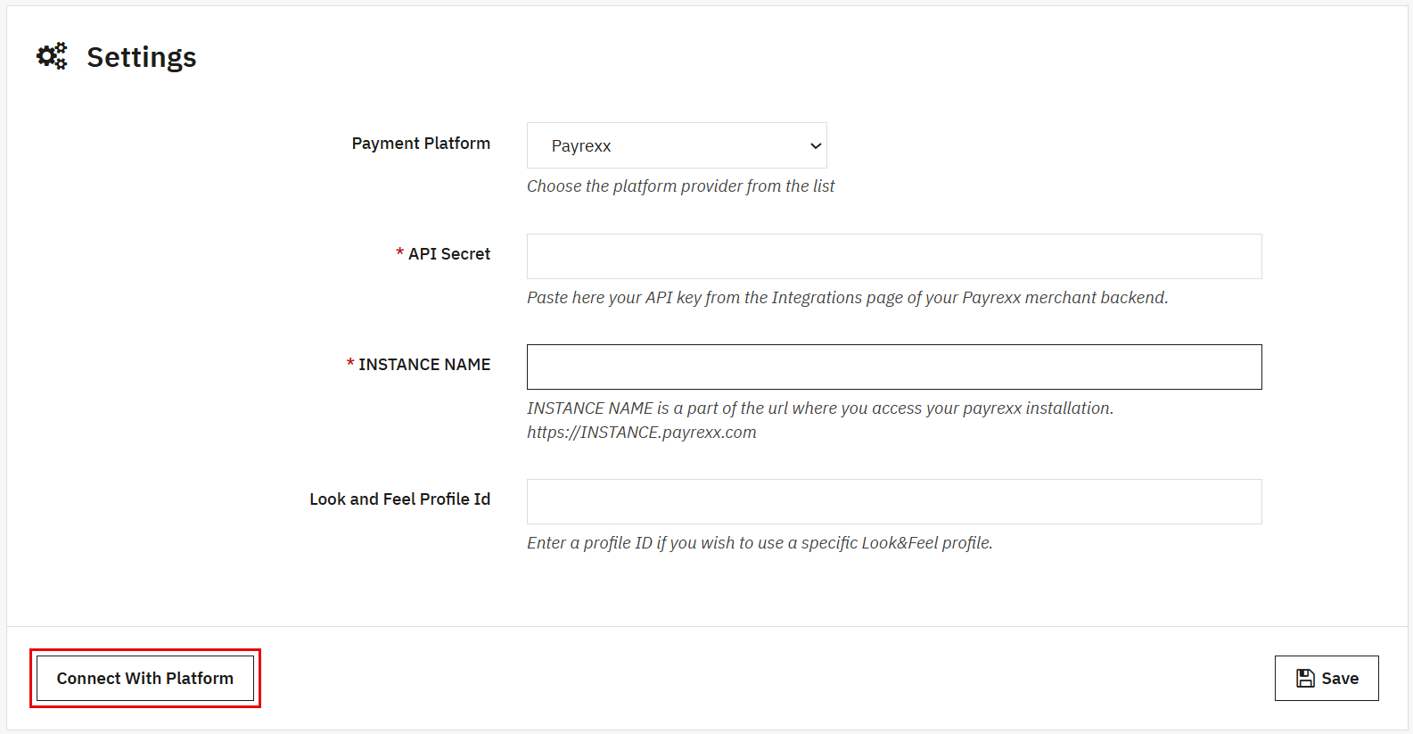The width and height of the screenshot is (1413, 734).
Task: Click the Settings page heading
Action: (141, 57)
